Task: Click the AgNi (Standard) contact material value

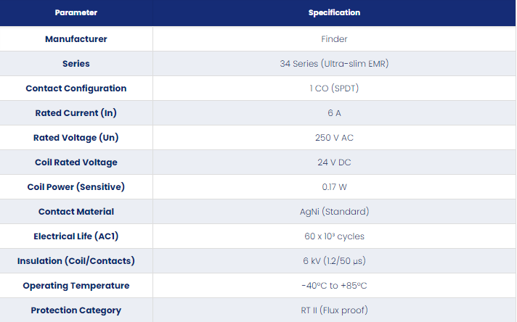Action: click(334, 211)
